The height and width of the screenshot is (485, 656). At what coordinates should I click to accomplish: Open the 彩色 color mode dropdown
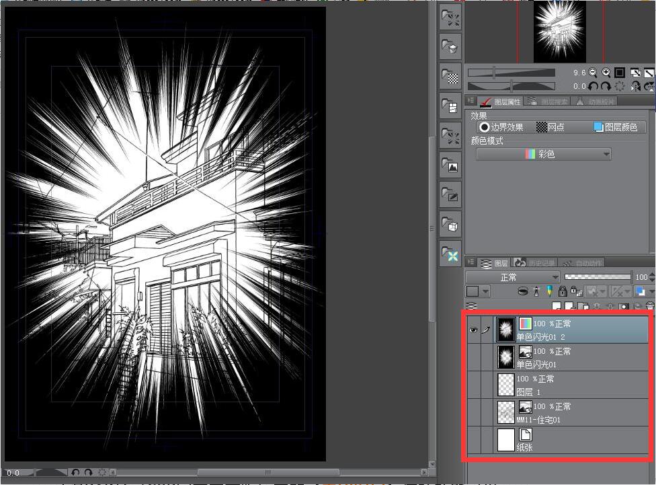click(x=543, y=154)
